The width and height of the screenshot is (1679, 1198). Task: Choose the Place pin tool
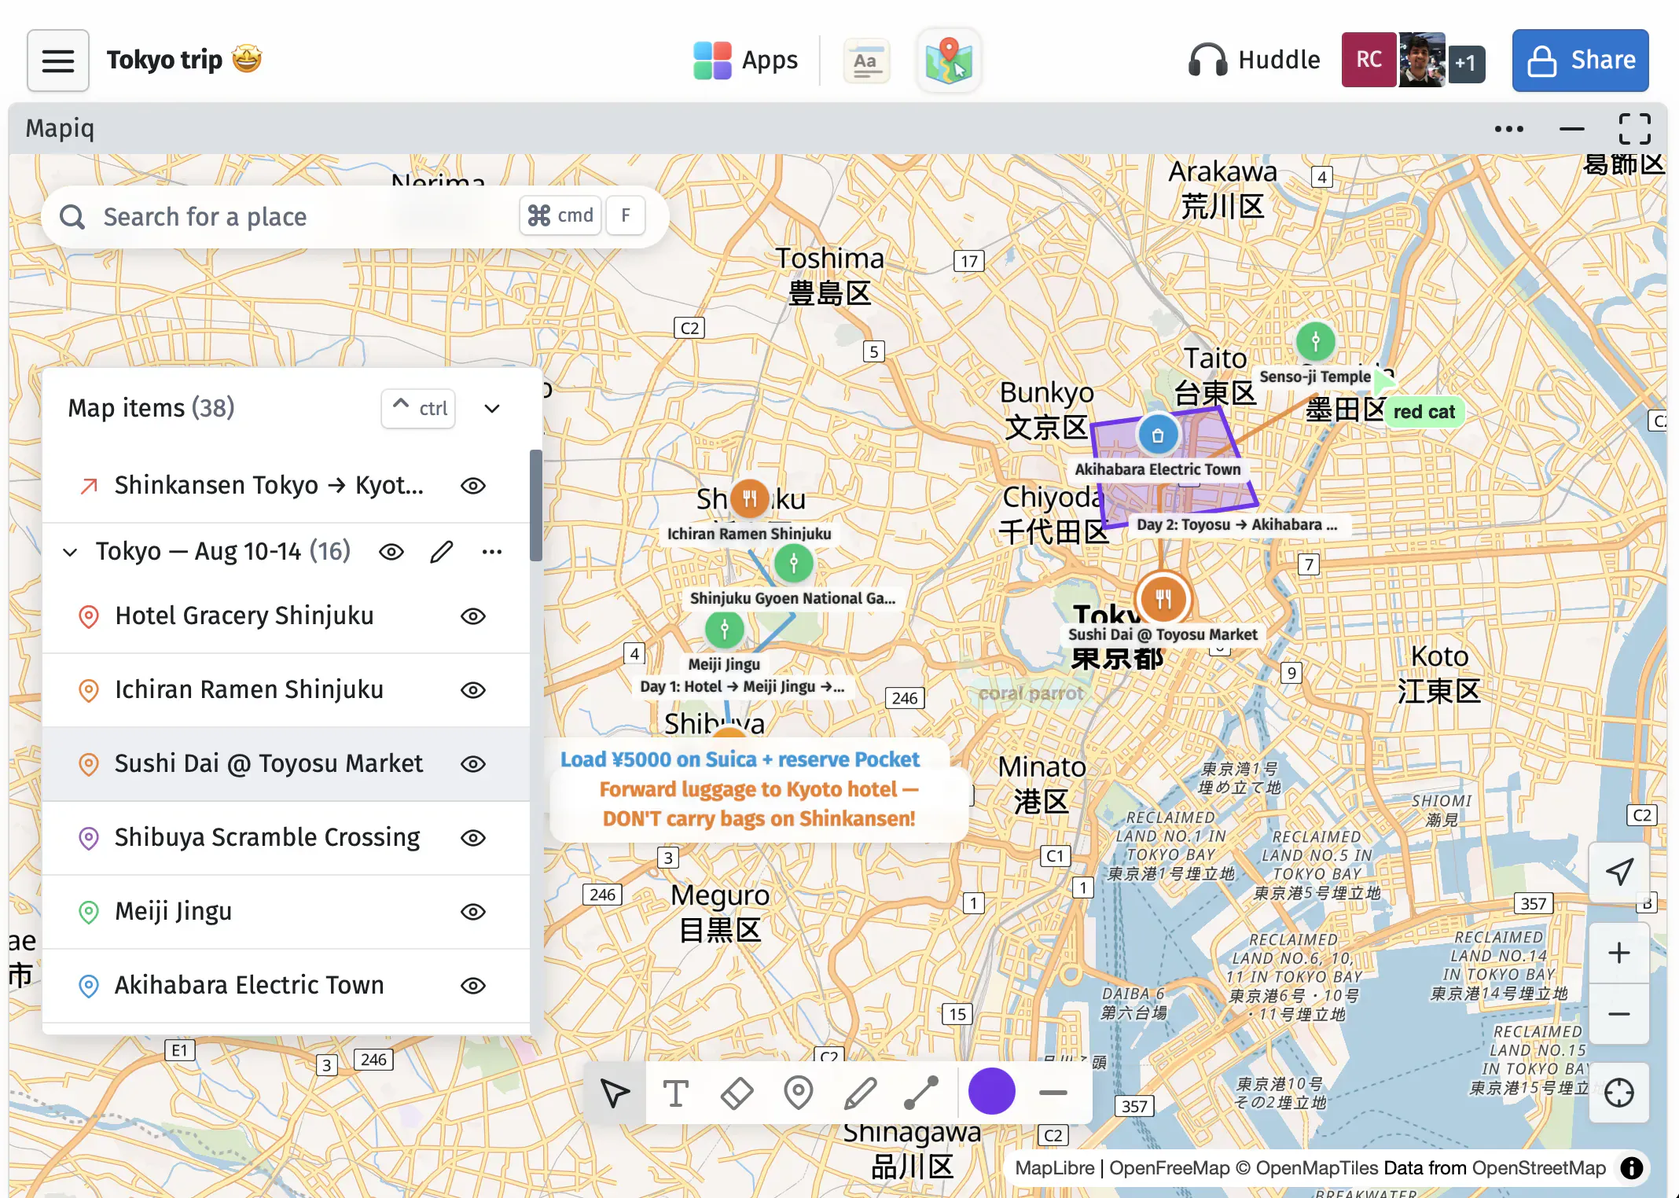click(798, 1093)
